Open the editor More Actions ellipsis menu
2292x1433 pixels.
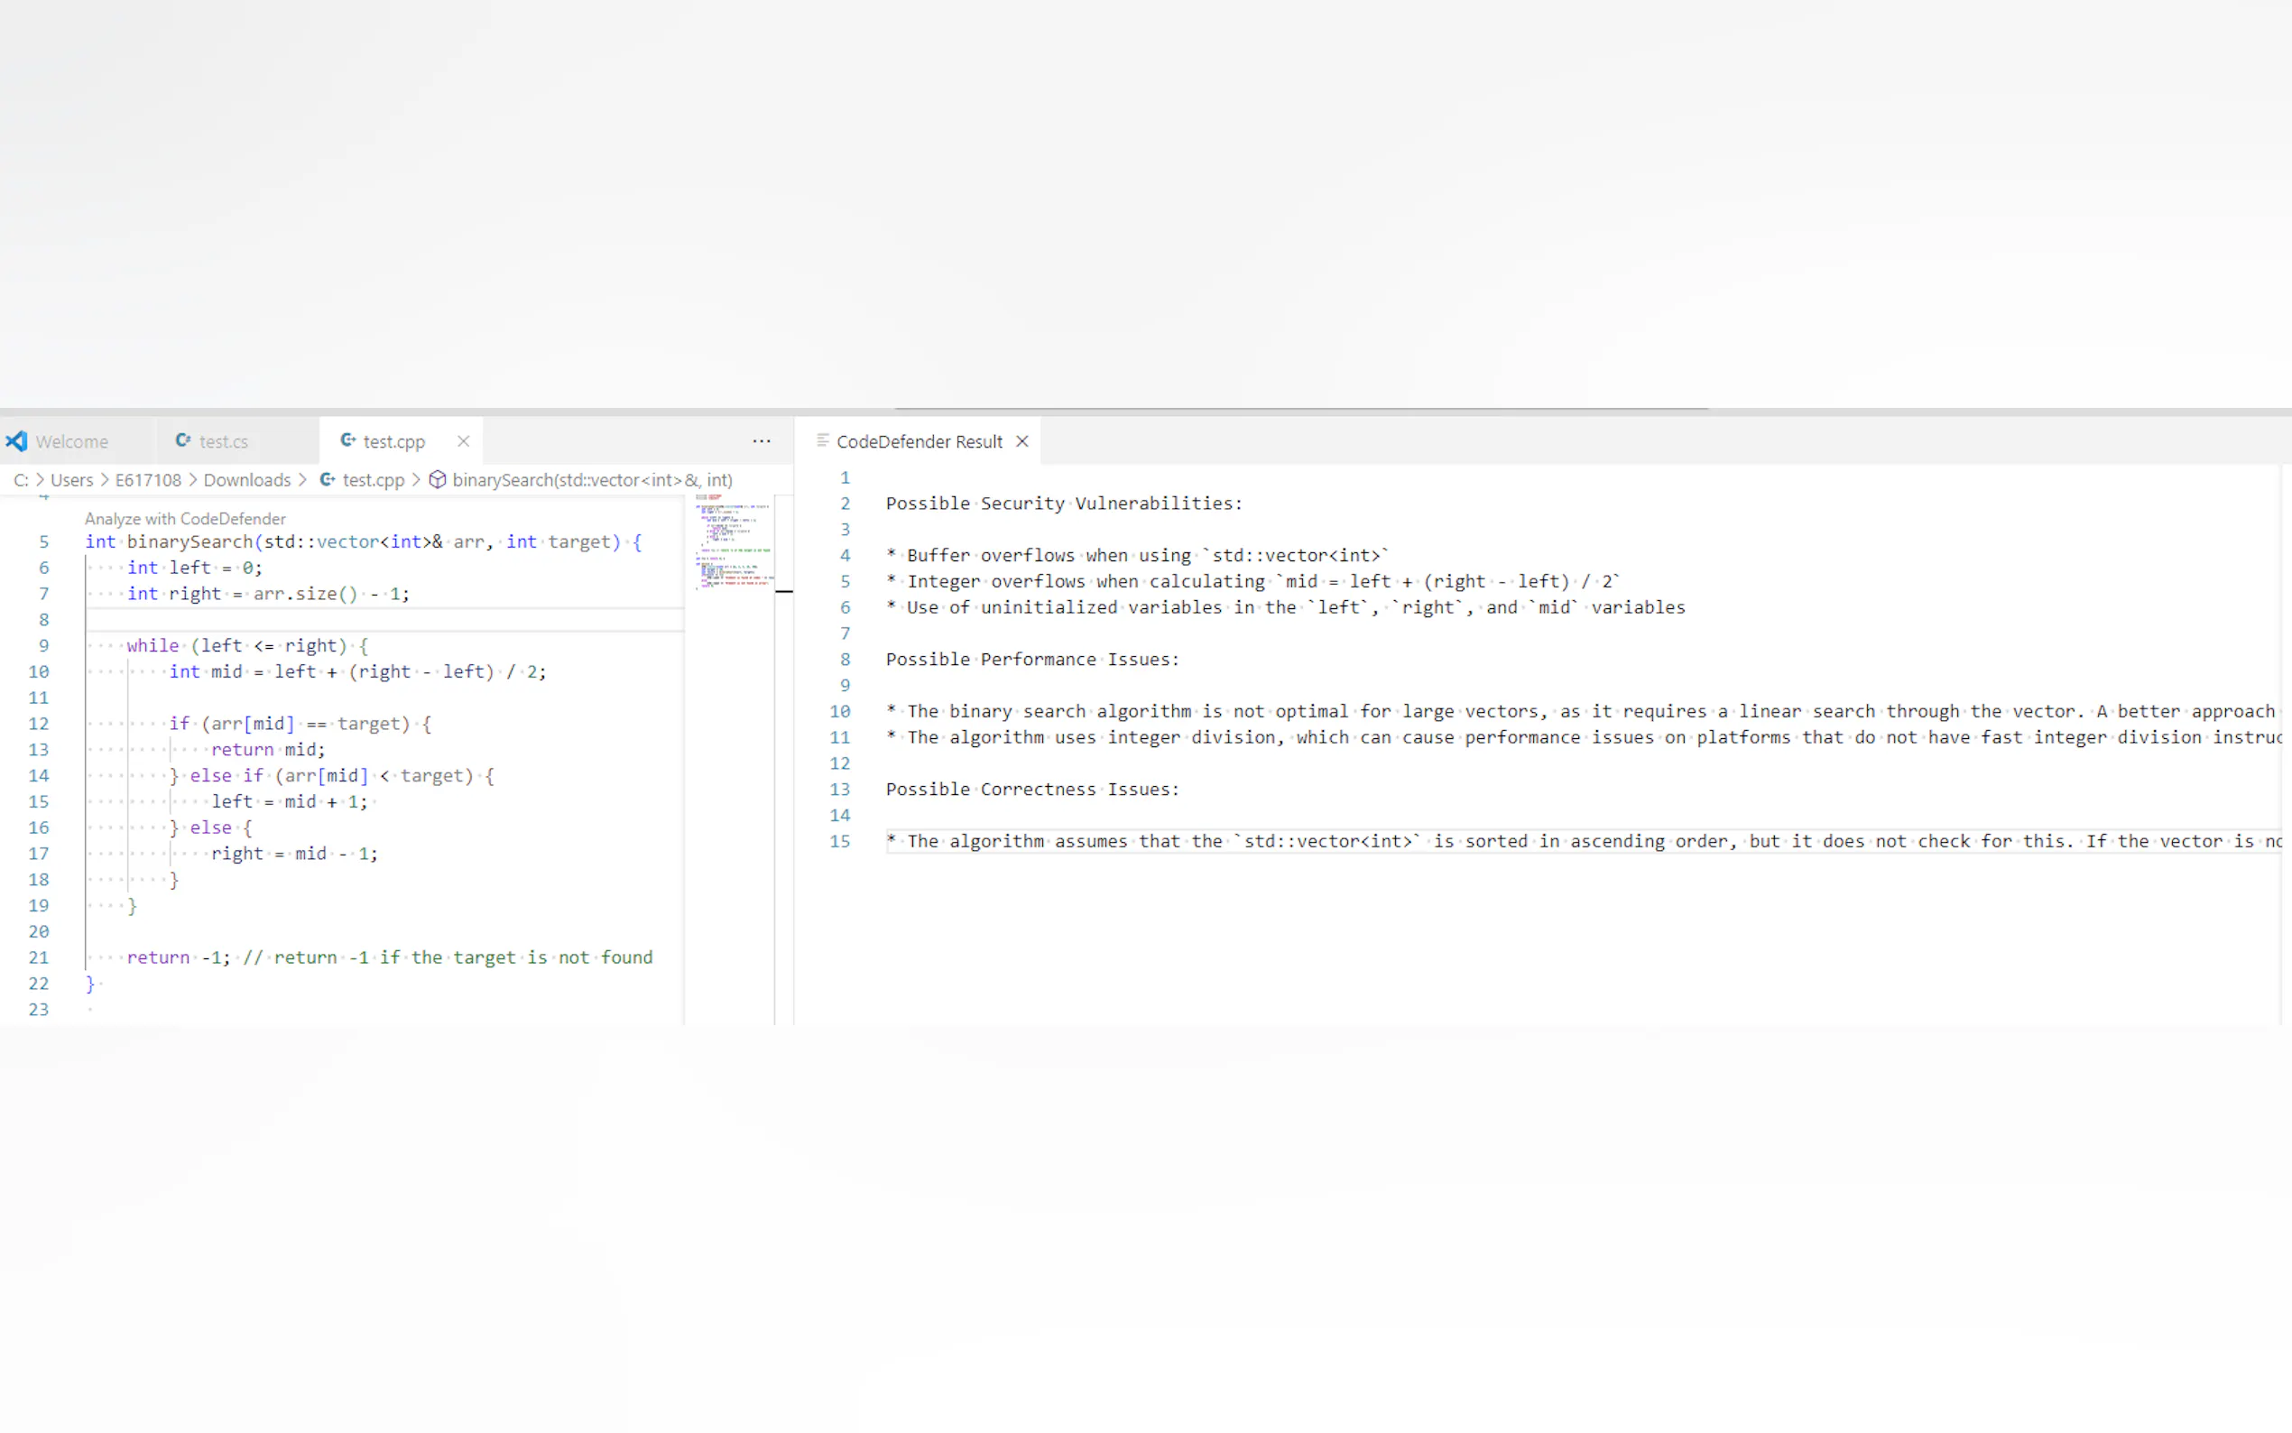click(x=761, y=440)
